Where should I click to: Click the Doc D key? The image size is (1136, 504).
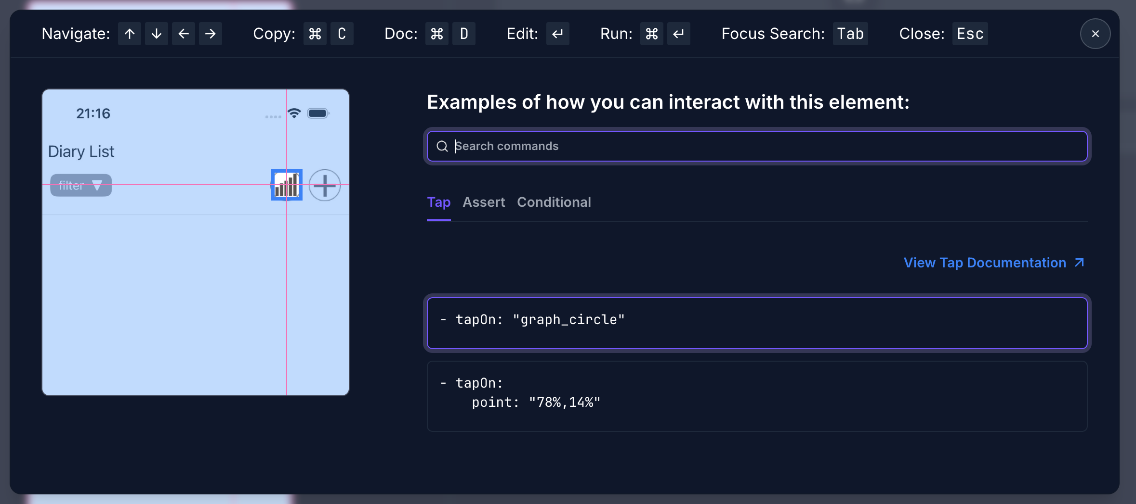(x=464, y=34)
